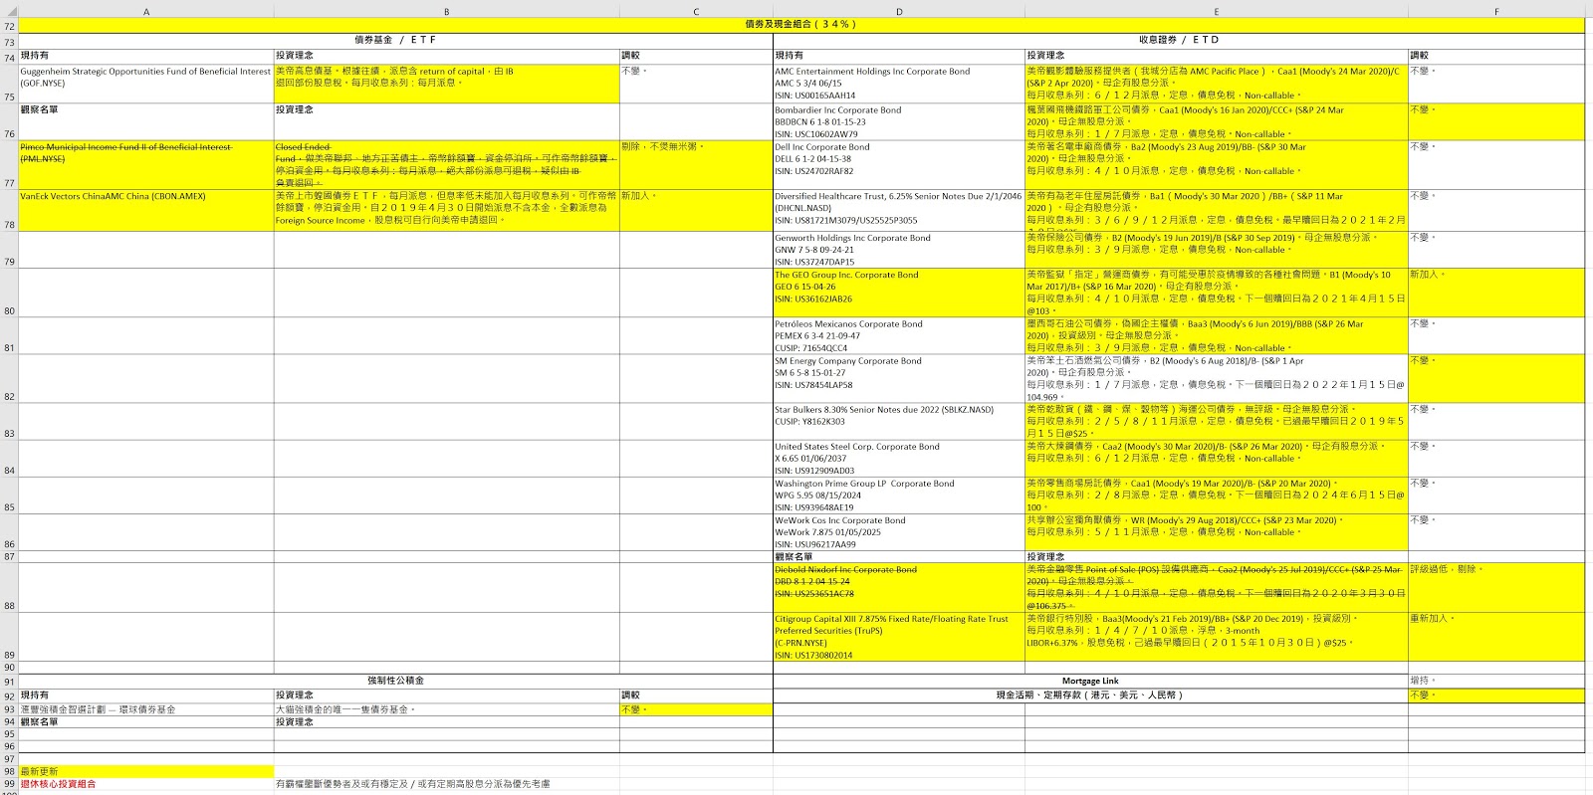Select the WeWork Cos Inc Corporate Bond cell
The height and width of the screenshot is (795, 1593).
[x=899, y=532]
